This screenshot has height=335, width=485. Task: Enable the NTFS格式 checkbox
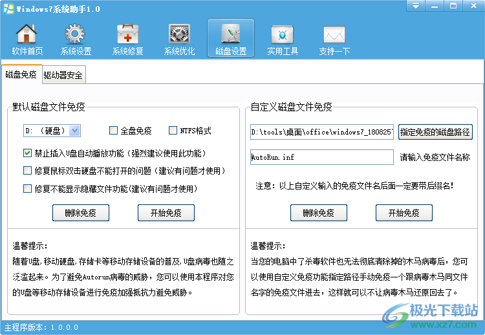pyautogui.click(x=173, y=131)
